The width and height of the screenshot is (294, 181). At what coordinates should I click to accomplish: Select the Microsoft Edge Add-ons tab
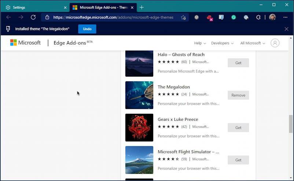(103, 7)
